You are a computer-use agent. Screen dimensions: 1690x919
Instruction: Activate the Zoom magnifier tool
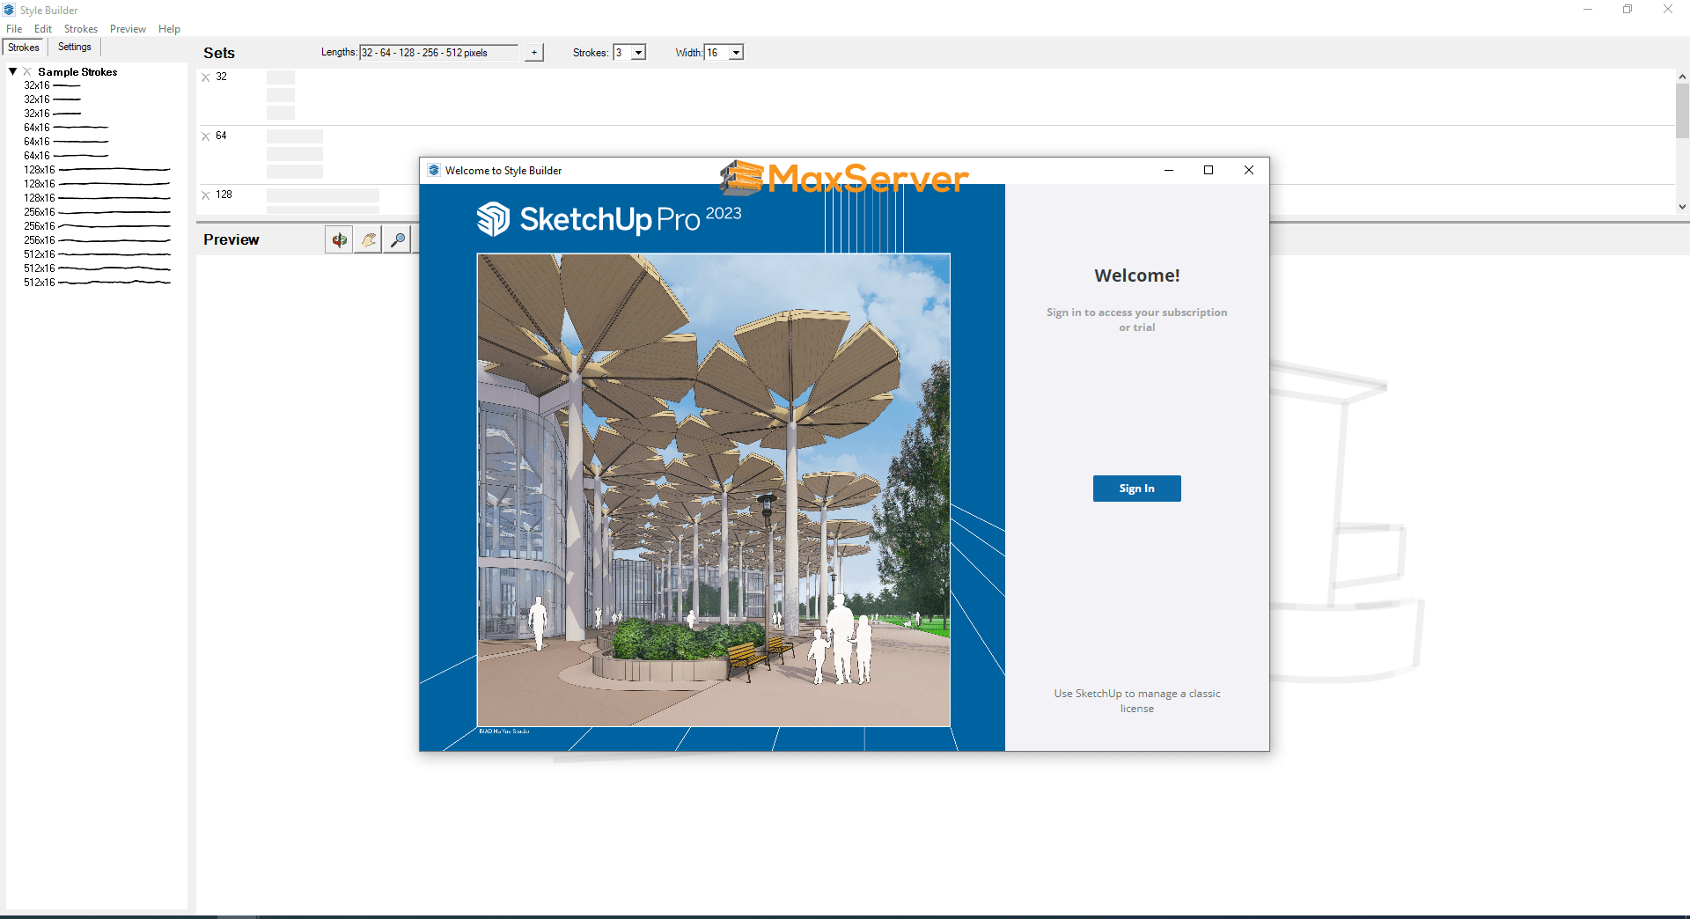(398, 239)
